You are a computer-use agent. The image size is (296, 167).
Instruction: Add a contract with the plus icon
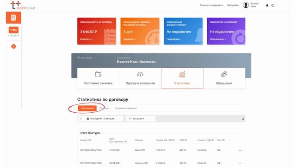(13, 46)
